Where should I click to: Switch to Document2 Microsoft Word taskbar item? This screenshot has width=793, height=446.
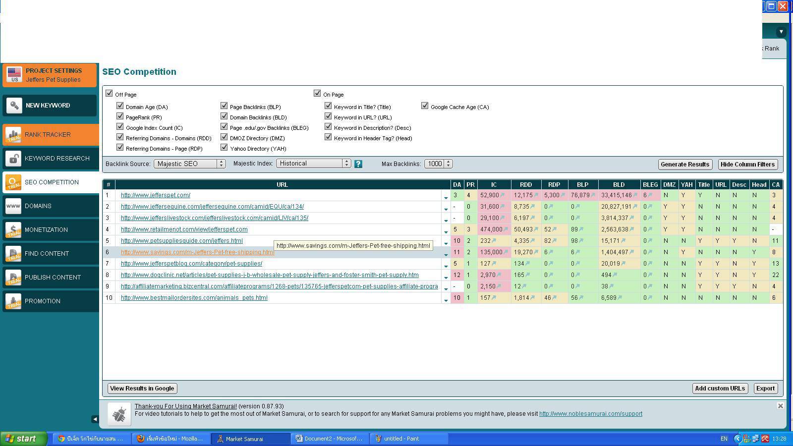[x=330, y=439]
